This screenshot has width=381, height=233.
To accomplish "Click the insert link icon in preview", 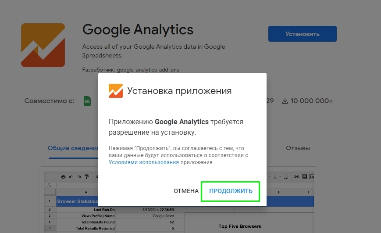I will [296, 176].
